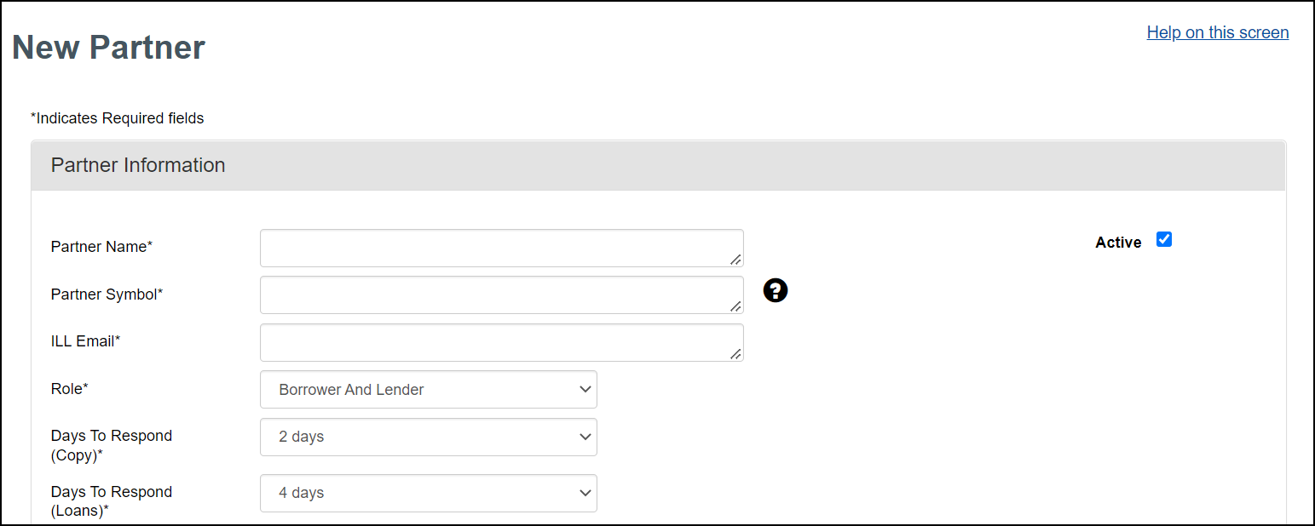
Task: Open the Role dropdown
Action: 429,390
